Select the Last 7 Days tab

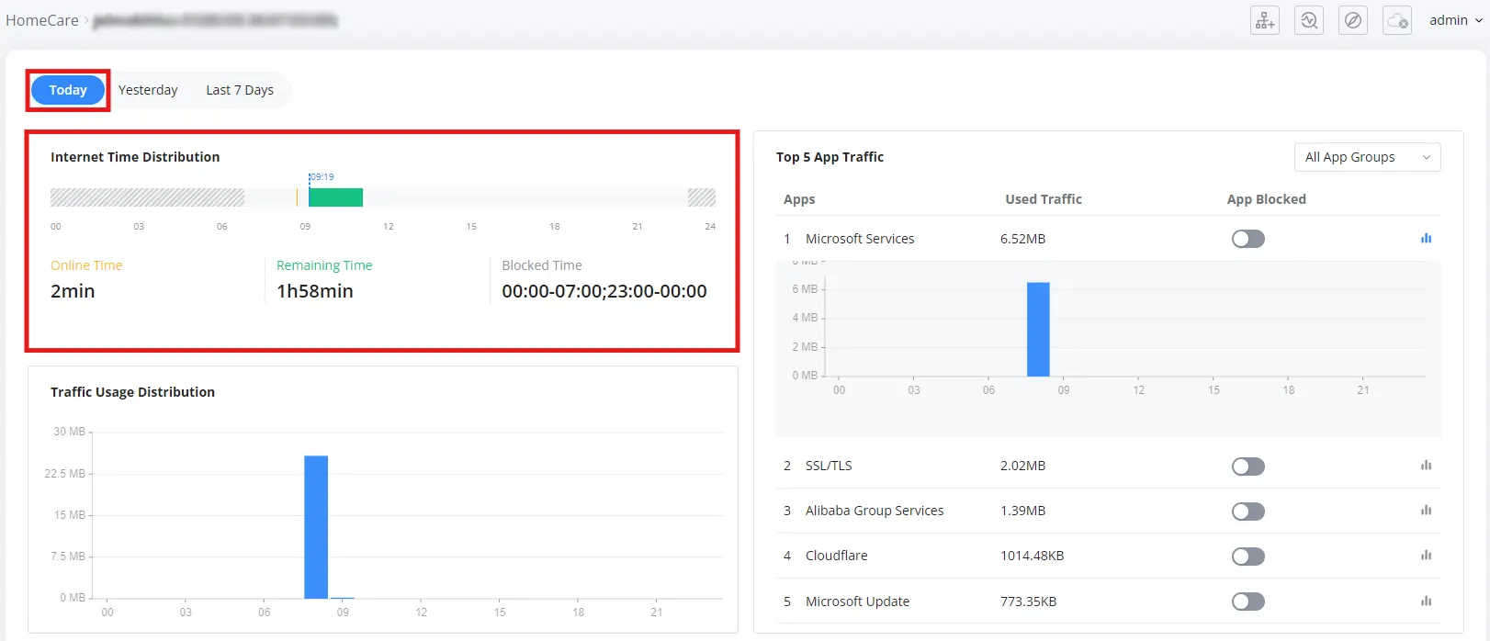[240, 90]
